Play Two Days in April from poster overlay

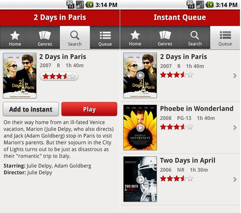point(140,179)
